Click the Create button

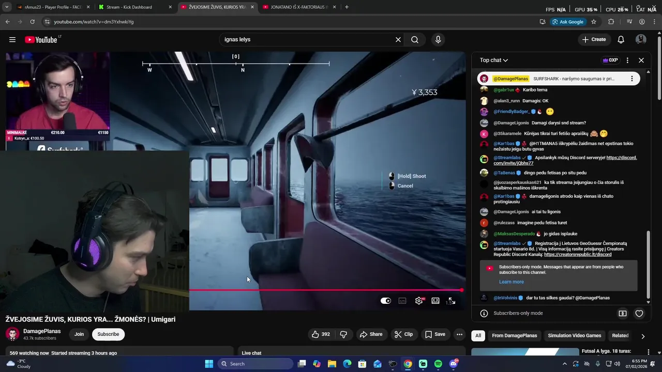594,40
